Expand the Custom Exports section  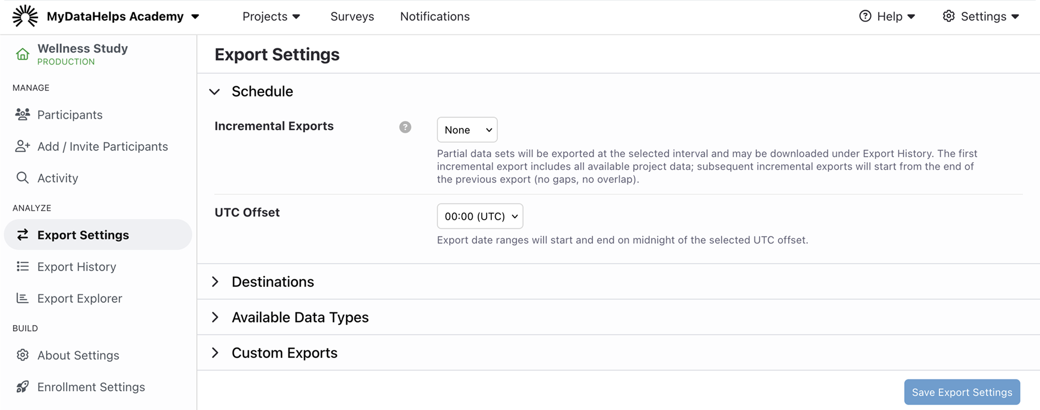pyautogui.click(x=215, y=353)
